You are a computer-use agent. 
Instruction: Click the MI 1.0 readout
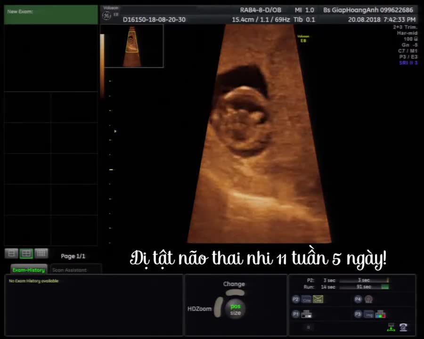[x=304, y=10]
